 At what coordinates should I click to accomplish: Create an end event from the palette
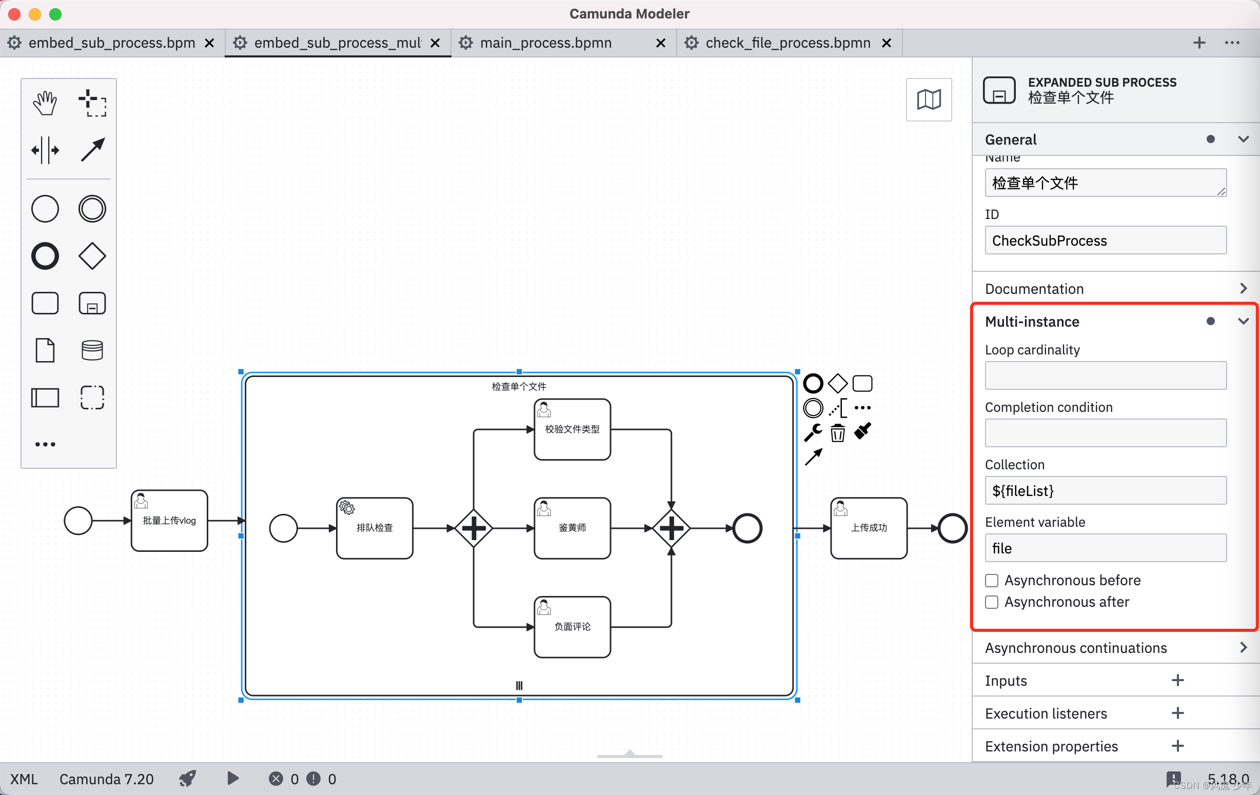pyautogui.click(x=45, y=256)
